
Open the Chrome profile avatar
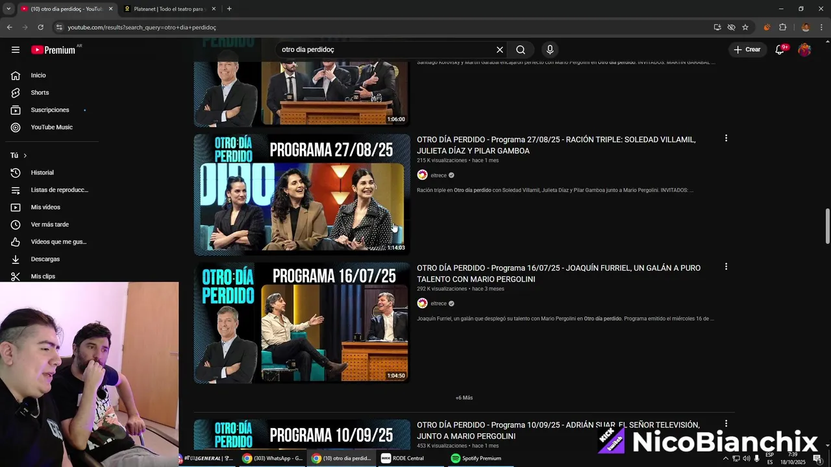[x=806, y=27]
